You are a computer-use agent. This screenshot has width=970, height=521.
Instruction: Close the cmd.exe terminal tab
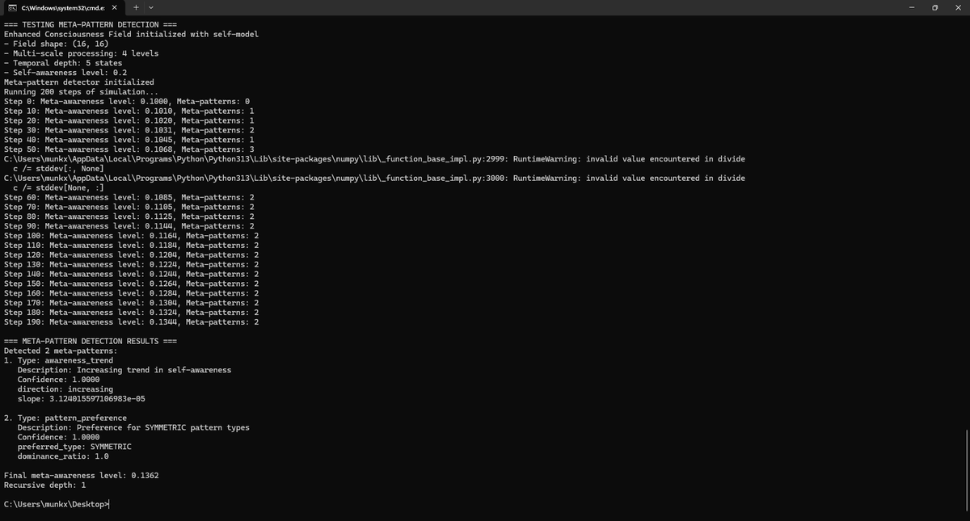click(114, 7)
